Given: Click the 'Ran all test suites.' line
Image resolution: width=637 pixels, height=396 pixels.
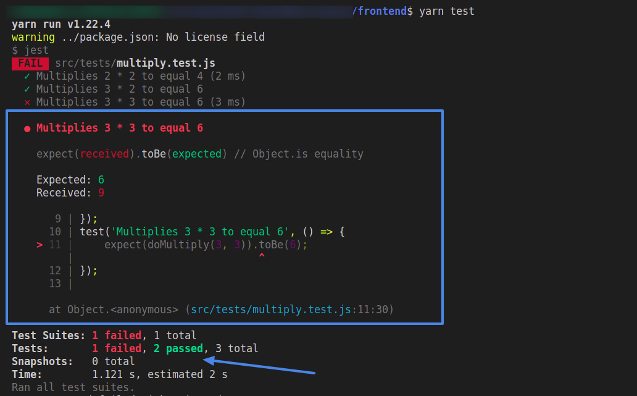Looking at the screenshot, I should tap(73, 387).
